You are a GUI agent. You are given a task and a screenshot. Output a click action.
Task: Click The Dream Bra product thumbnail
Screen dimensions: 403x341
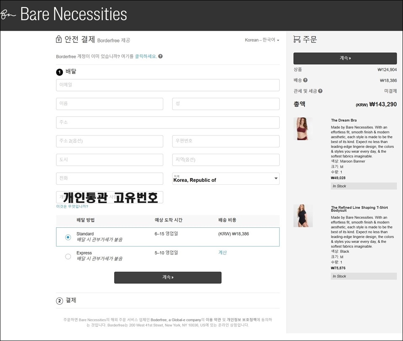(x=303, y=129)
